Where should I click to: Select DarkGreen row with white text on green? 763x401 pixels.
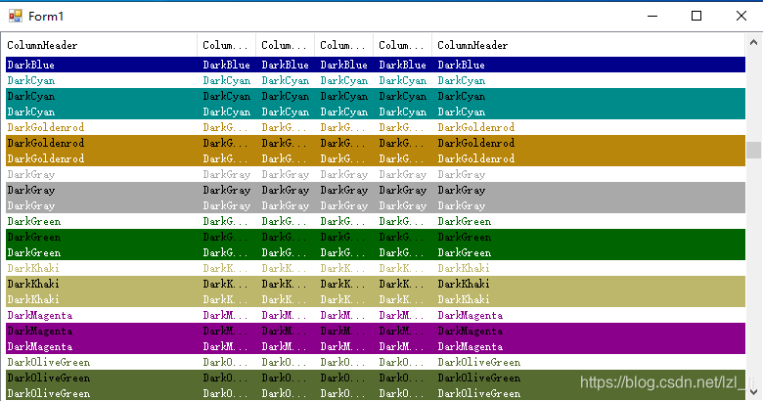(376, 252)
